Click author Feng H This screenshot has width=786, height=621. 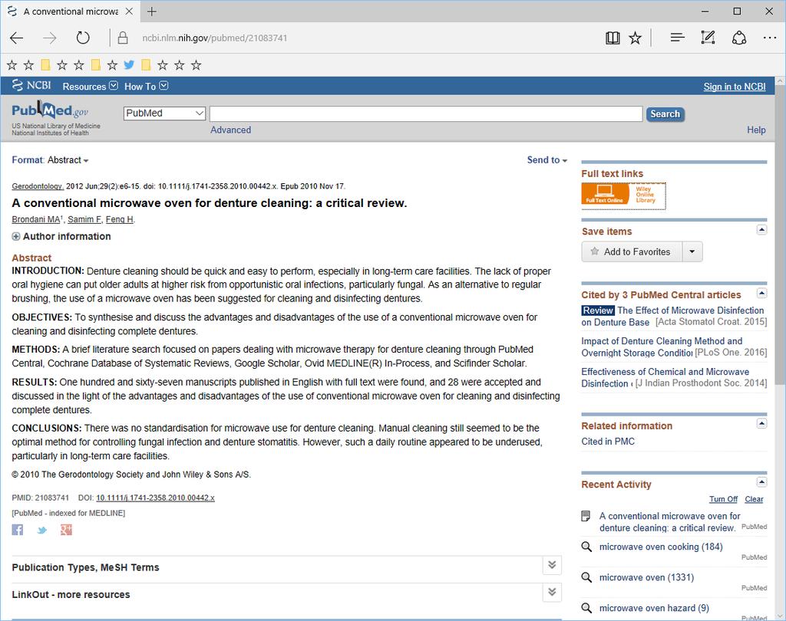coord(120,219)
